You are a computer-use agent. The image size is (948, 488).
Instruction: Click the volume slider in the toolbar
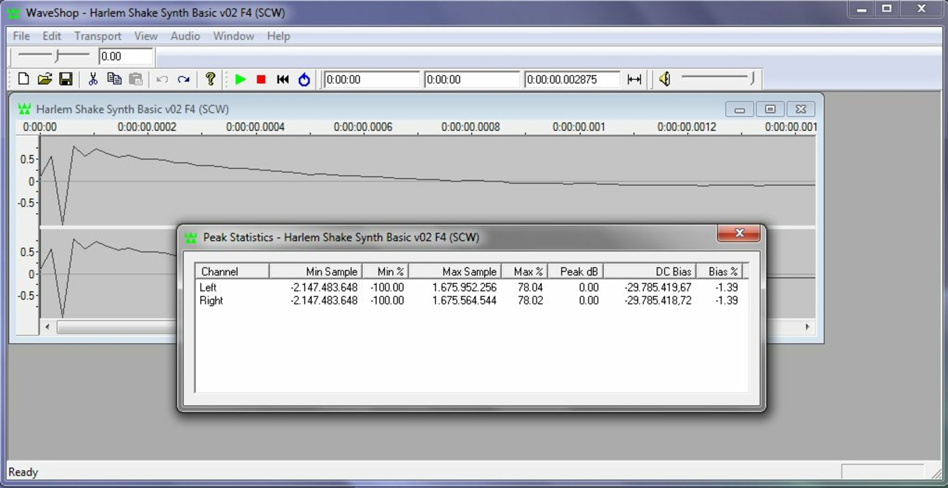pyautogui.click(x=718, y=77)
